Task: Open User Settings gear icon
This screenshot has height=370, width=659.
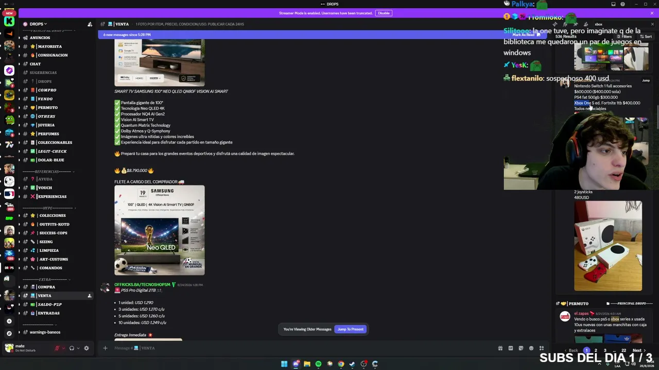Action: [x=86, y=348]
